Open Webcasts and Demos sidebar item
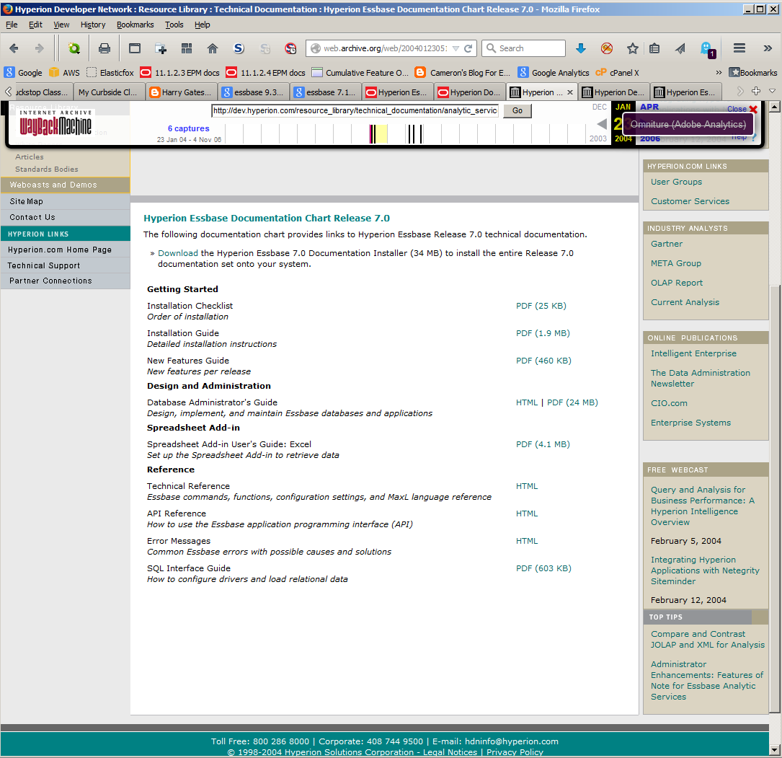The width and height of the screenshot is (782, 758). pyautogui.click(x=66, y=185)
